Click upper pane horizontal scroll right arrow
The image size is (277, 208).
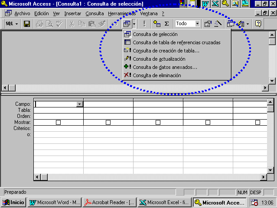pos(265,88)
